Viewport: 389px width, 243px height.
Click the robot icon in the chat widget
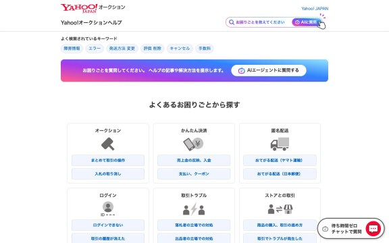(x=325, y=229)
